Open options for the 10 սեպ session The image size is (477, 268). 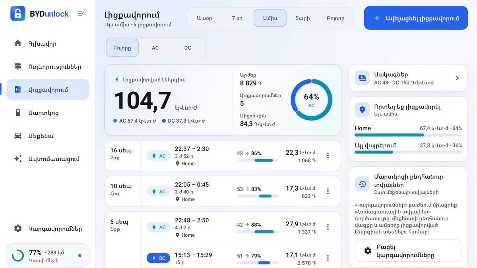(x=328, y=191)
